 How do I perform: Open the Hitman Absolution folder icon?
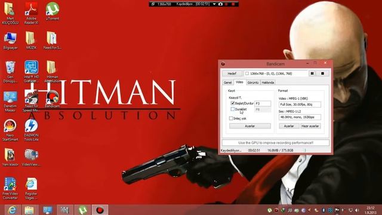[52, 72]
